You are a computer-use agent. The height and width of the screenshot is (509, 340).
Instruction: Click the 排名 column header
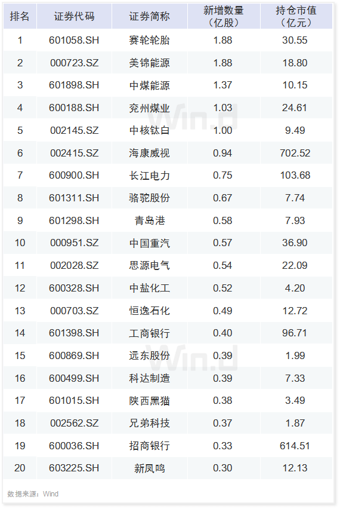click(20, 16)
